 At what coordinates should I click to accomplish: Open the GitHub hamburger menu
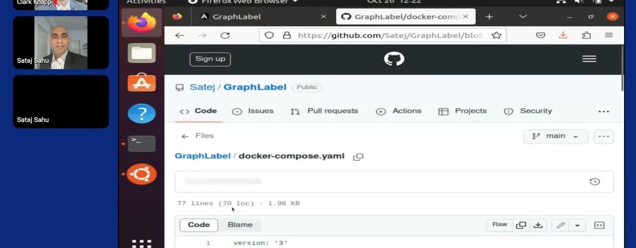pos(589,59)
